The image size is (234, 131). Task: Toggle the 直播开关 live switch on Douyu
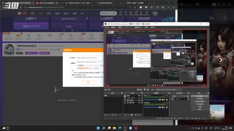coord(18,36)
